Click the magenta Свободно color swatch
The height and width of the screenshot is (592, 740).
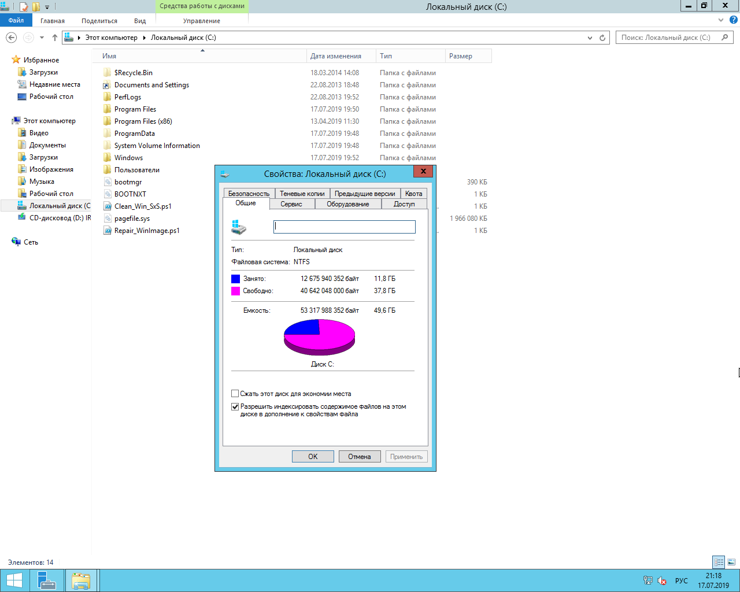(235, 291)
